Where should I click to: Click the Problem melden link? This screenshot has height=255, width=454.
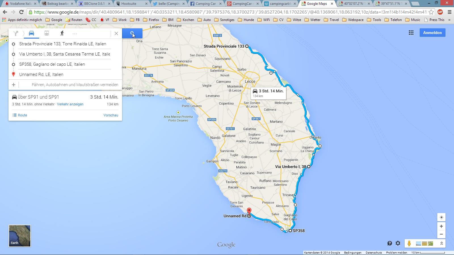click(x=397, y=252)
